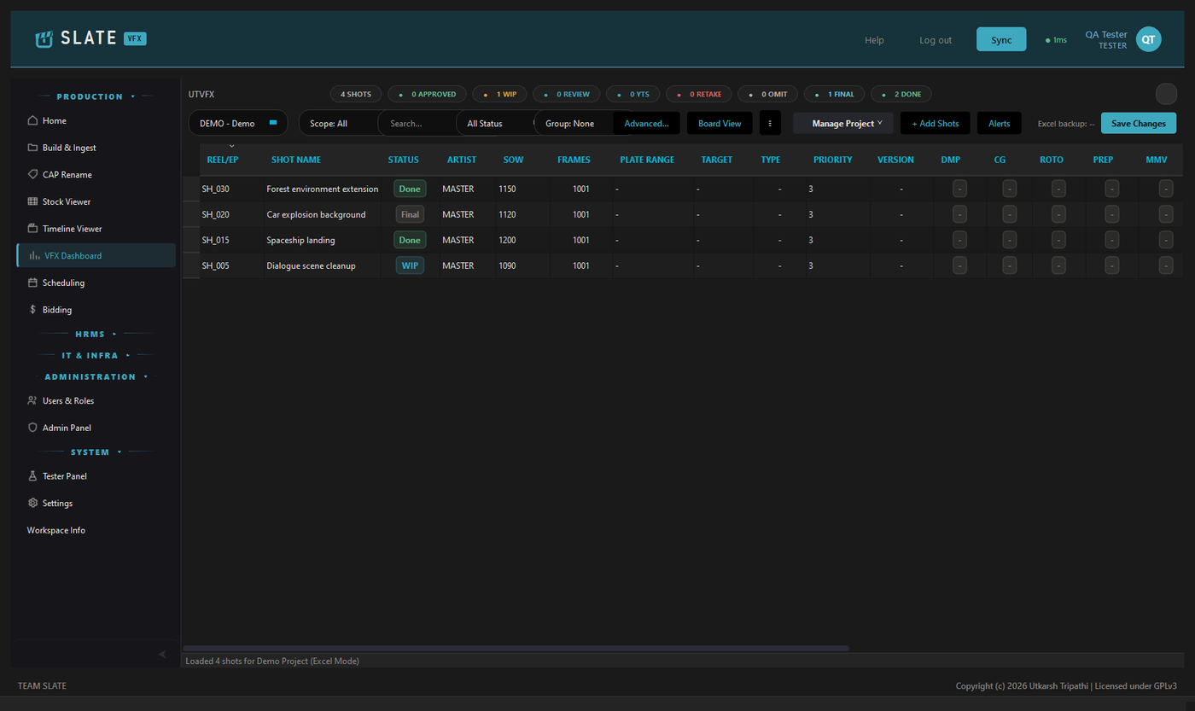Click the Save Changes button
The height and width of the screenshot is (711, 1195).
1139,123
